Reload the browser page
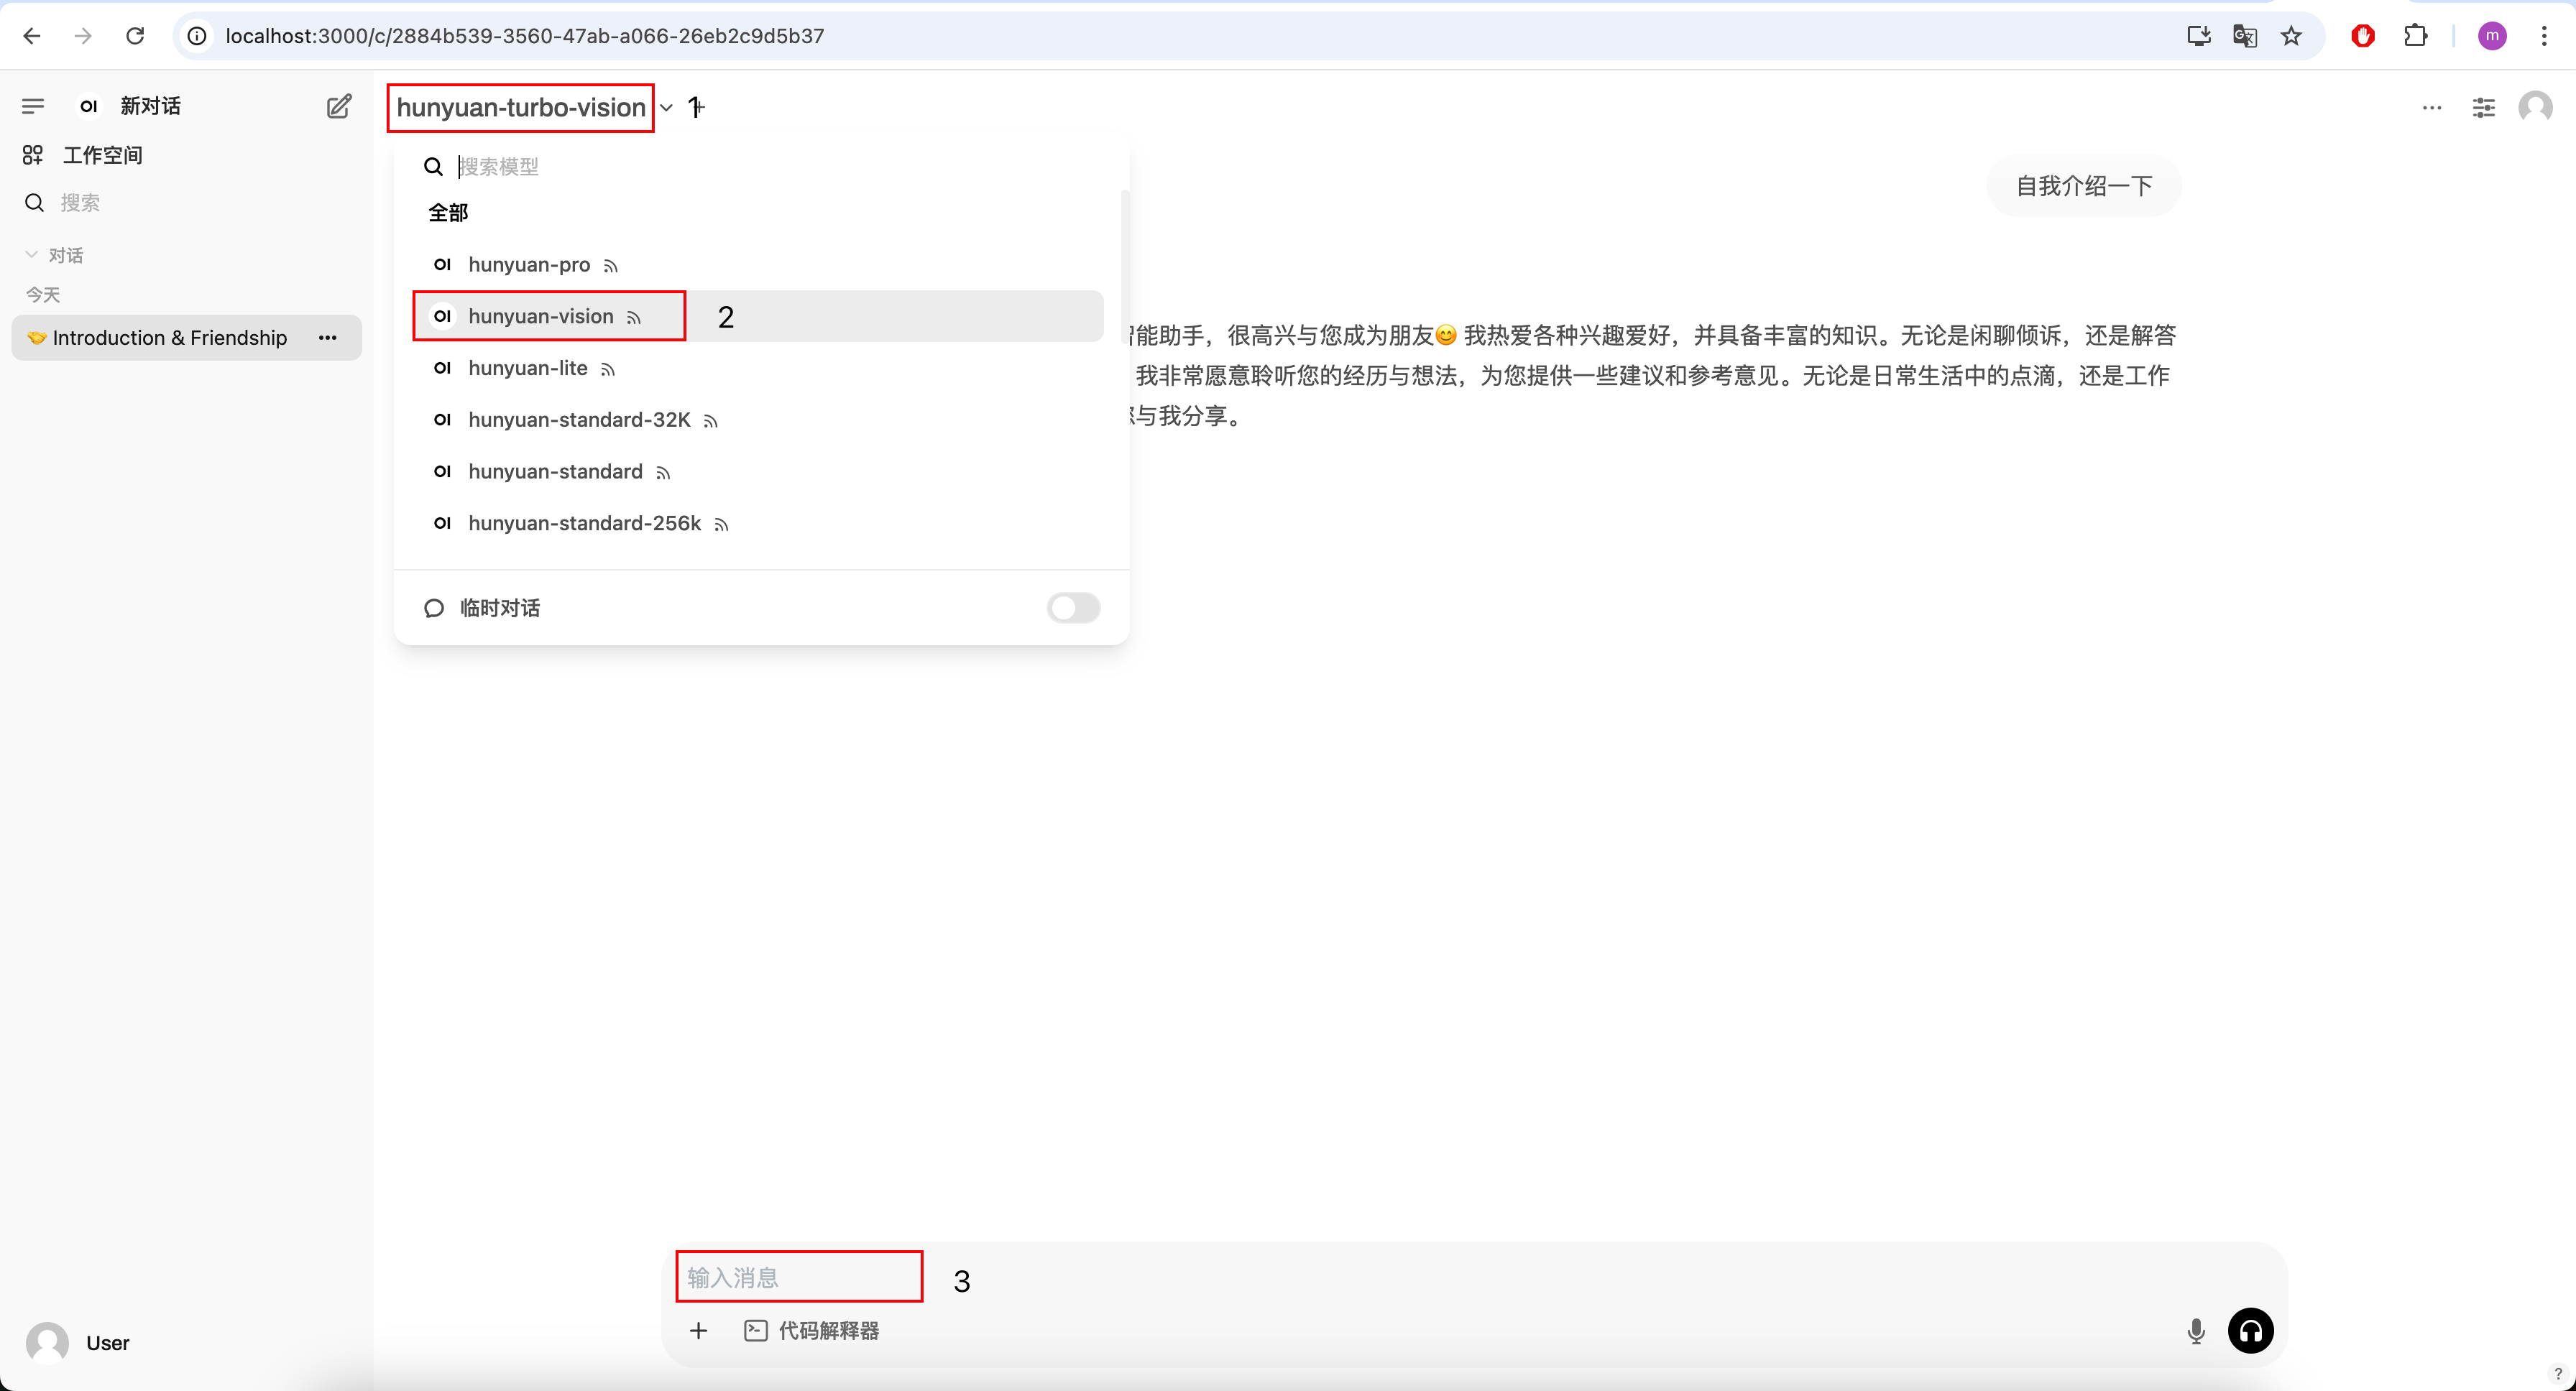2576x1391 pixels. [135, 36]
